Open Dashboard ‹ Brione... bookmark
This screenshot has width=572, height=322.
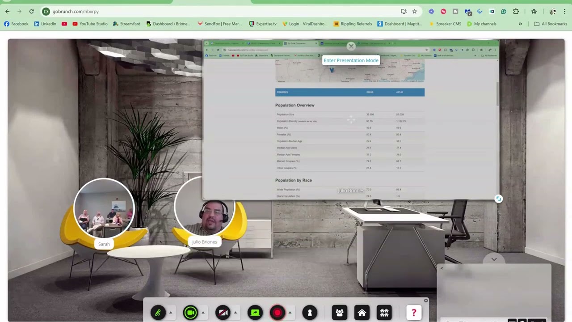point(168,24)
